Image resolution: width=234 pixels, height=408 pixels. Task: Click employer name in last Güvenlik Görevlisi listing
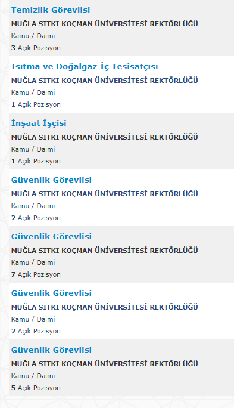[104, 363]
